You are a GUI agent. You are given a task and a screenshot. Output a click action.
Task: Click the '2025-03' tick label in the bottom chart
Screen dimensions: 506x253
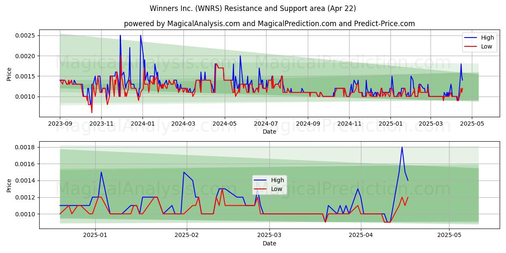269,235
